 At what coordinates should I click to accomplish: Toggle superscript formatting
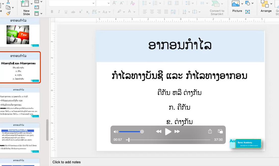[80, 12]
